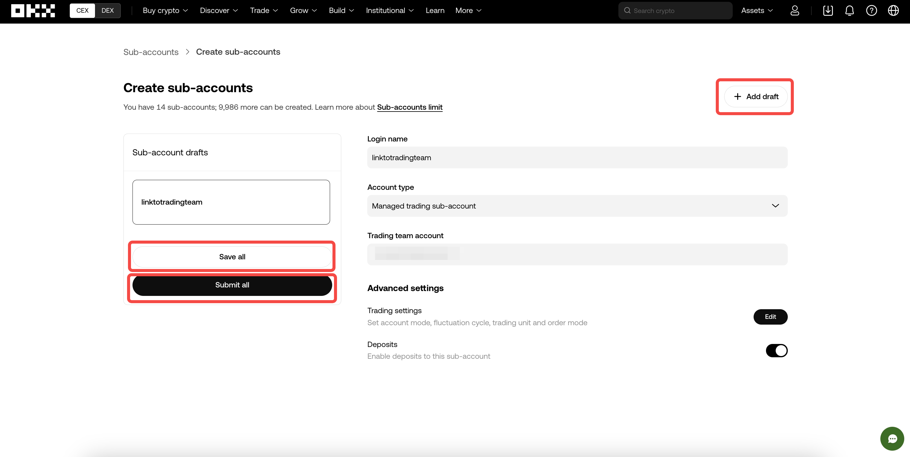Click the linktotradingteam login name field
Viewport: 910px width, 457px height.
(577, 157)
